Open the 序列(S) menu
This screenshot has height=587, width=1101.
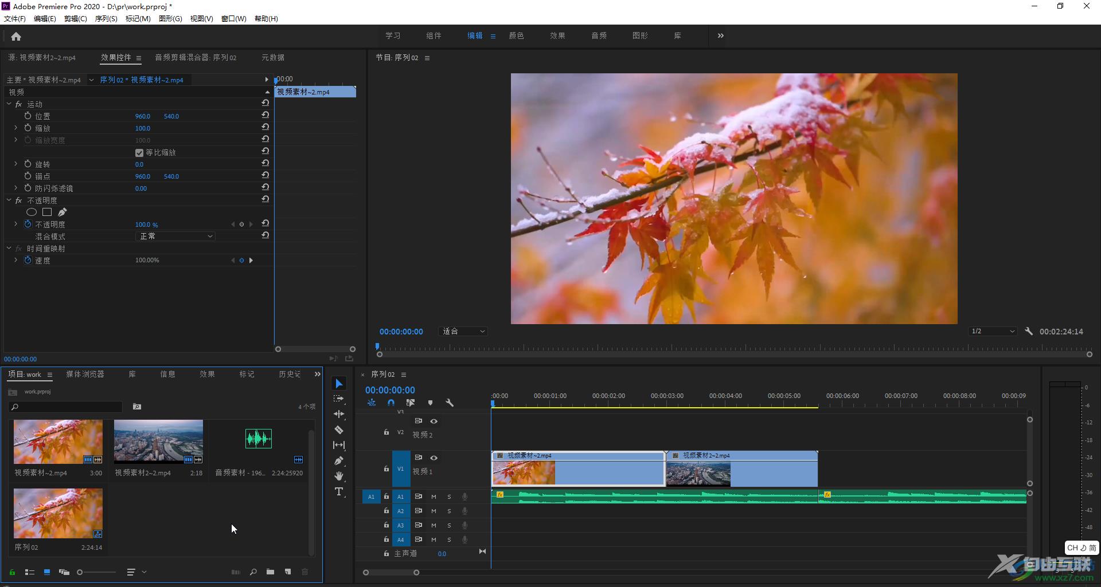[106, 18]
